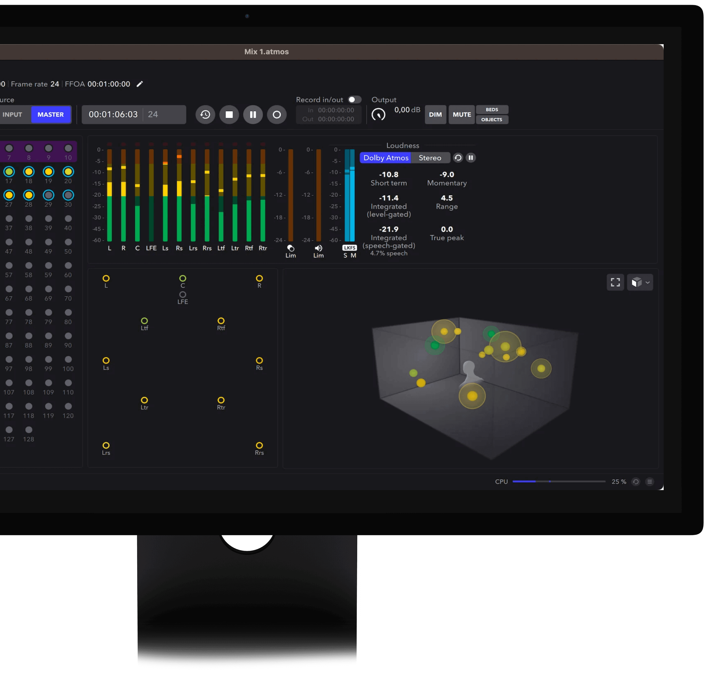Viewport: 711px width, 685px height.
Task: Click the BEDS button
Action: click(x=492, y=109)
